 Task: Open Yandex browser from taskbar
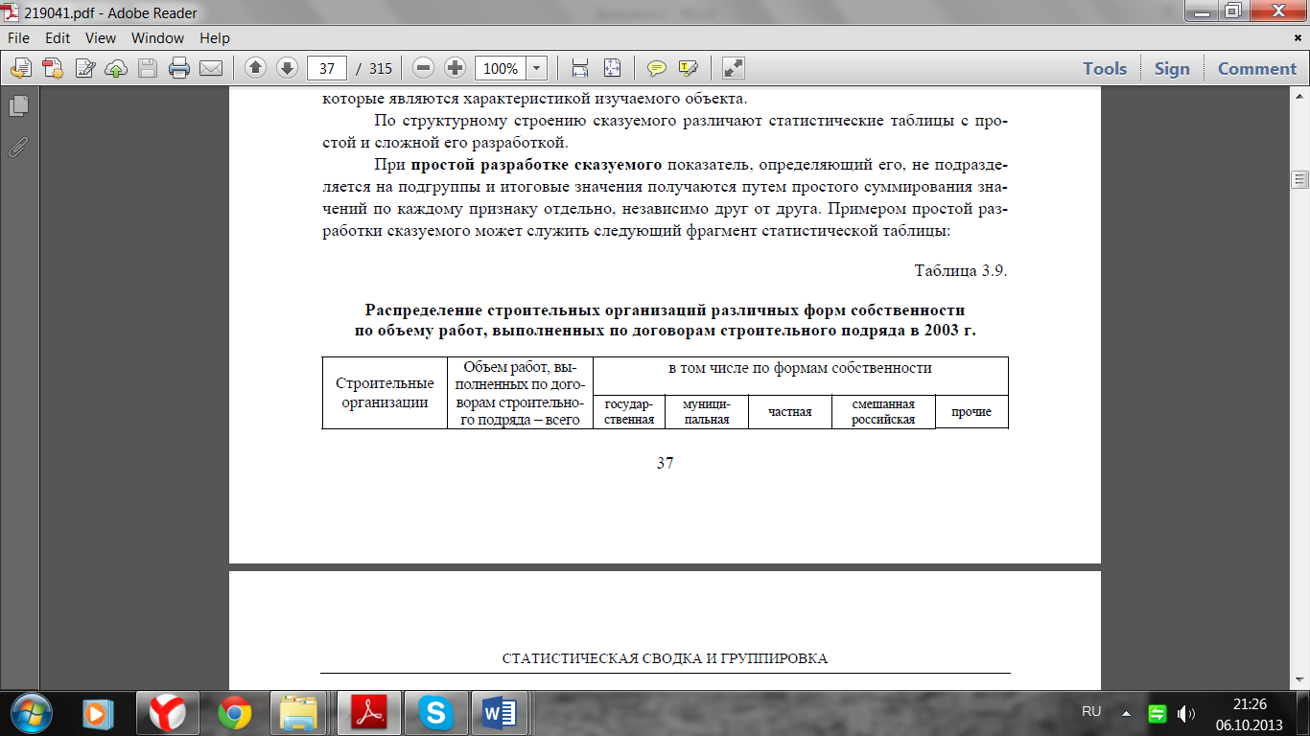(167, 713)
